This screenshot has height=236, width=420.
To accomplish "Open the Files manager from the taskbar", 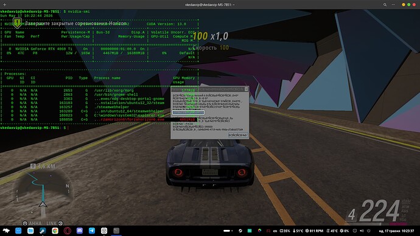I will pos(30,231).
